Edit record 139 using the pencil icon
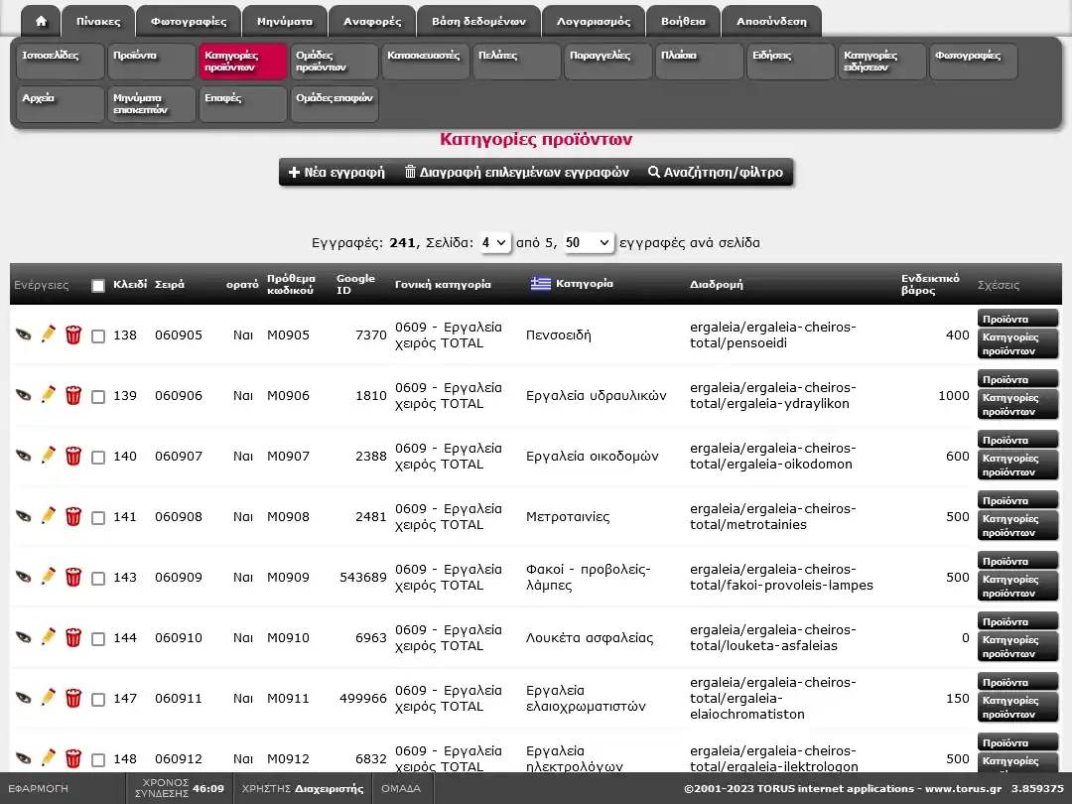 48,395
